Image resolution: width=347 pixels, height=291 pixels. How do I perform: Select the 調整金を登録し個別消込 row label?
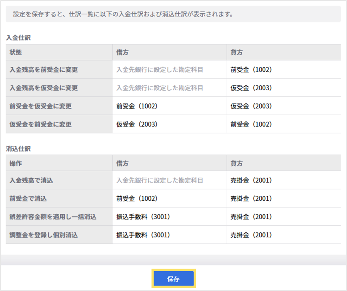44,235
